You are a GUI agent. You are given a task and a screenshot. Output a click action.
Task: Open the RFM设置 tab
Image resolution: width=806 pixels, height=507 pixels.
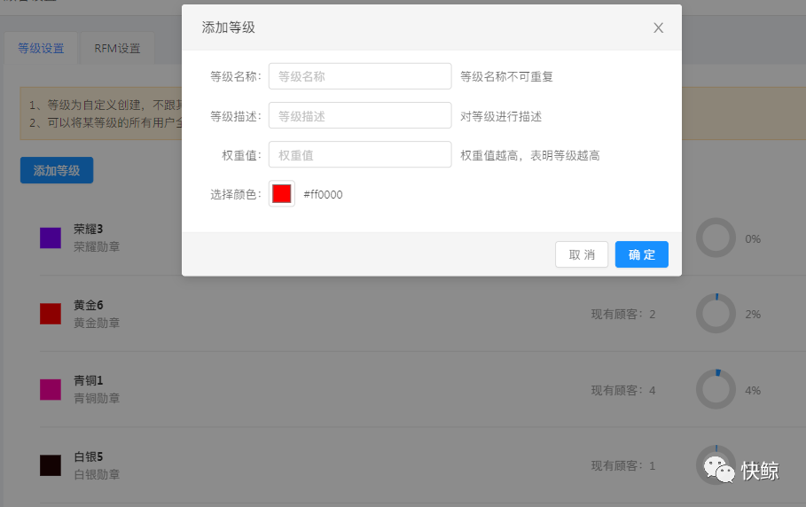click(x=117, y=49)
